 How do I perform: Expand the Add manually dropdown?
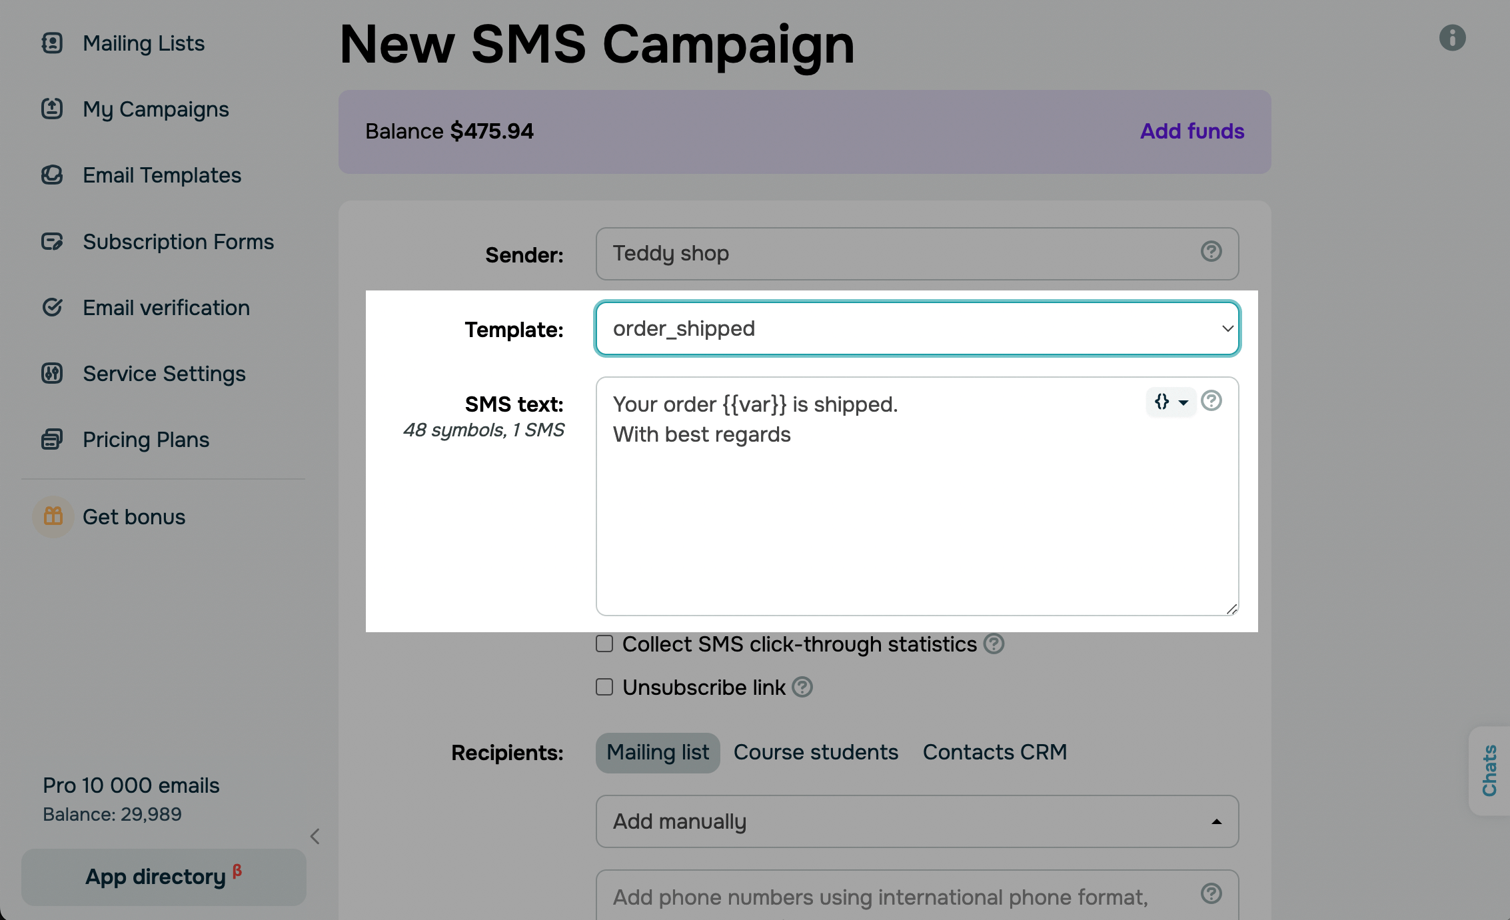917,821
